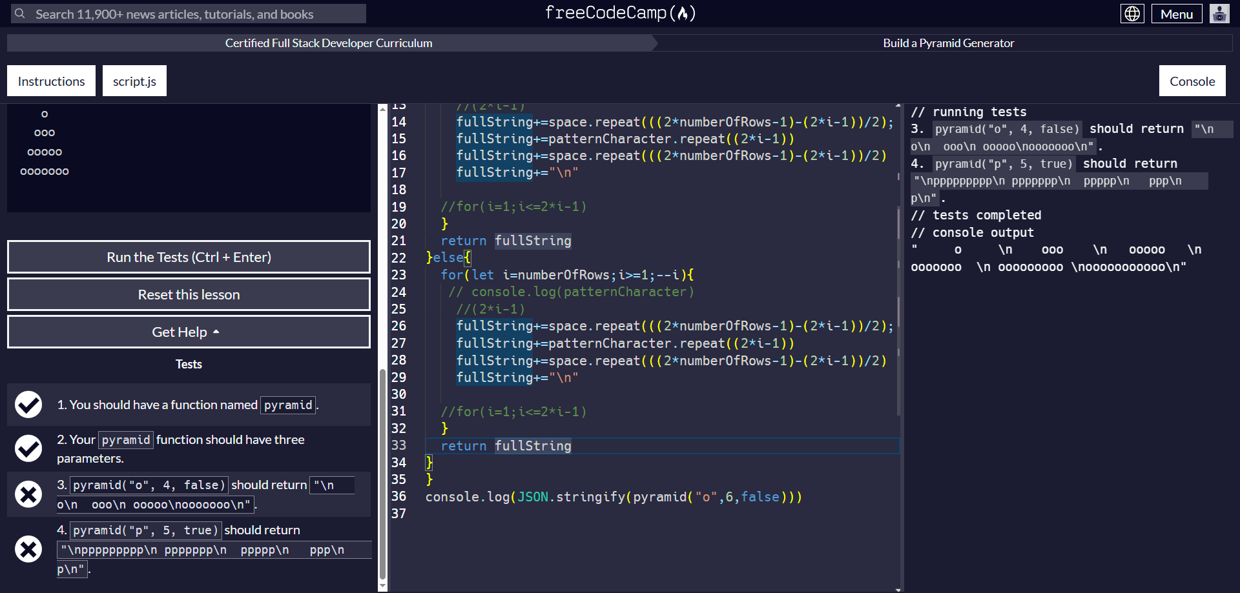Click the search magnifier icon

click(x=20, y=14)
